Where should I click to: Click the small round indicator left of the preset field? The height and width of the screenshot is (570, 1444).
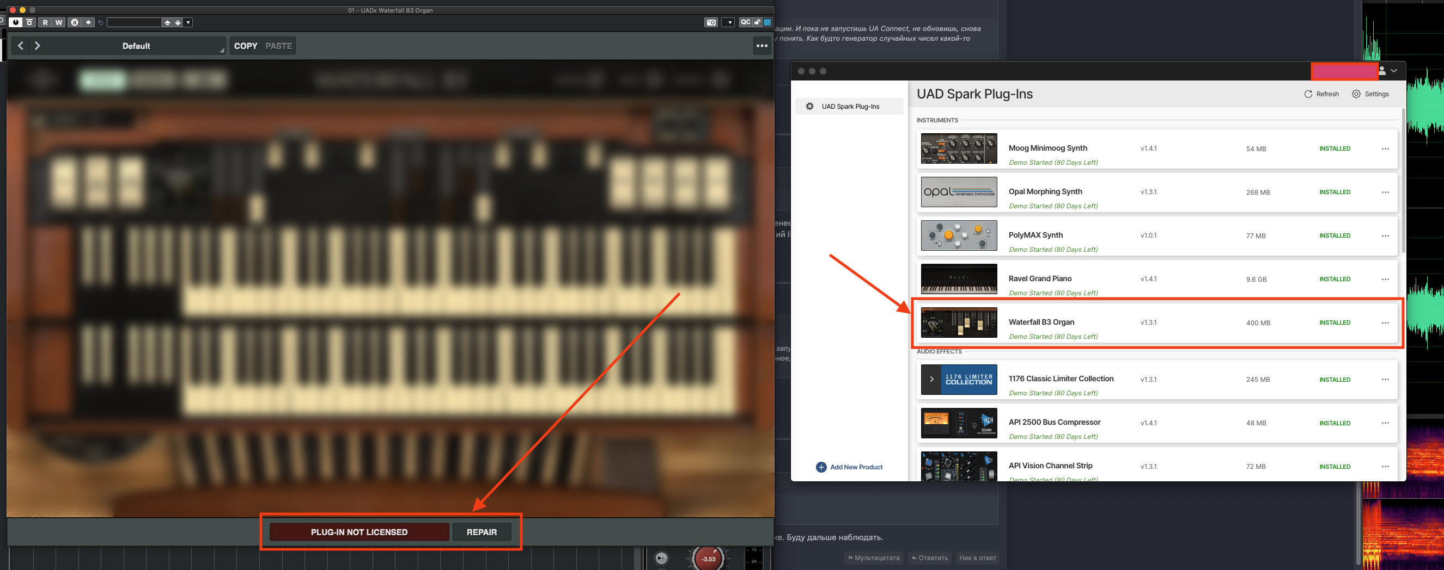point(101,22)
